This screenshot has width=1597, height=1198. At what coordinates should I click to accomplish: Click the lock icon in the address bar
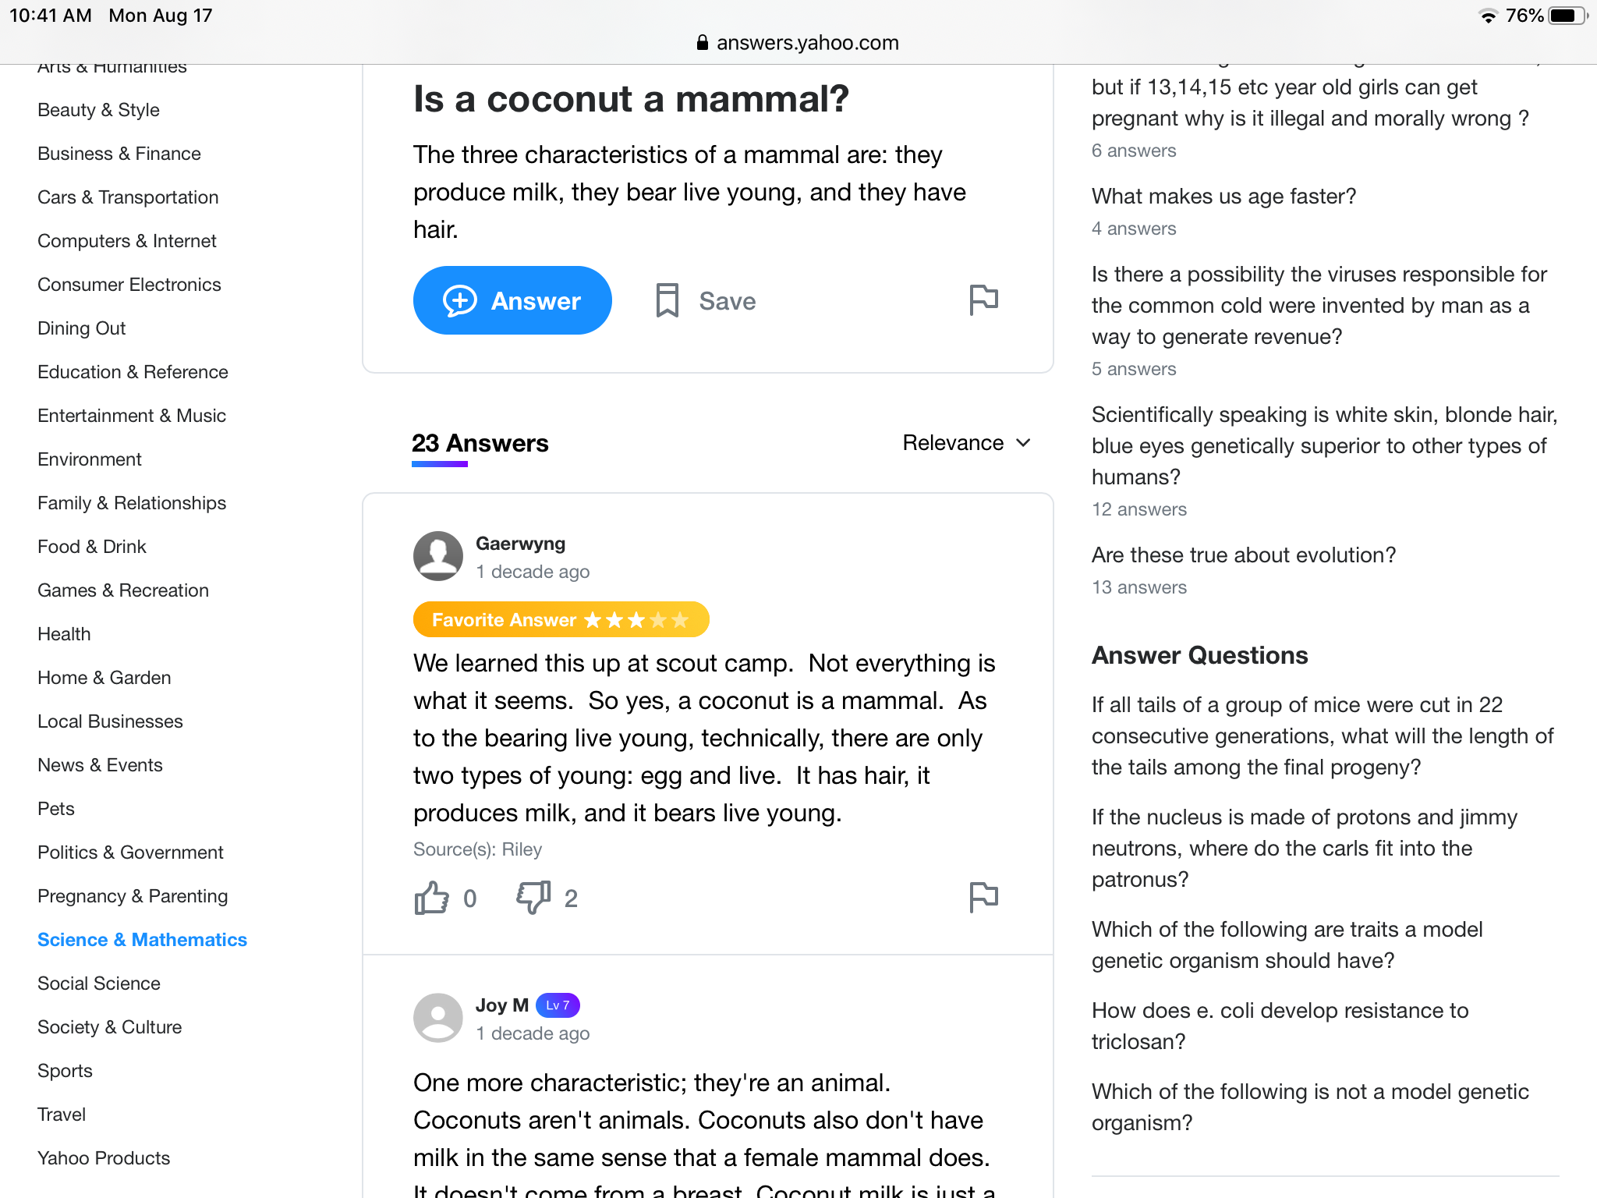[702, 43]
